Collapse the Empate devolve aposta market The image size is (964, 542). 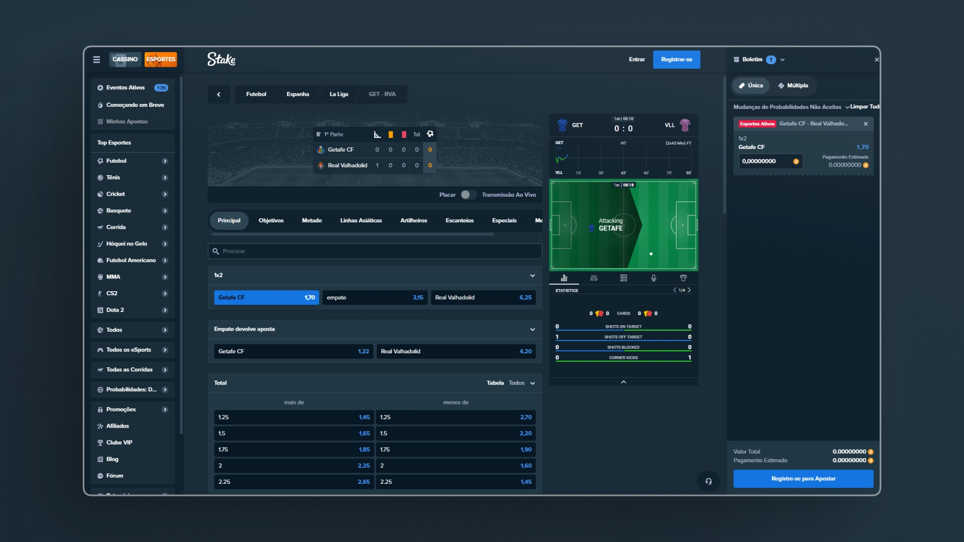533,330
